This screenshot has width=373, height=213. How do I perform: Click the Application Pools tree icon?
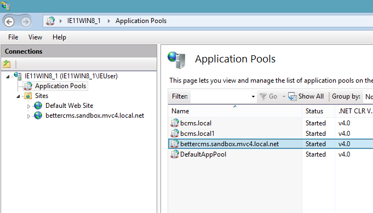pyautogui.click(x=28, y=86)
